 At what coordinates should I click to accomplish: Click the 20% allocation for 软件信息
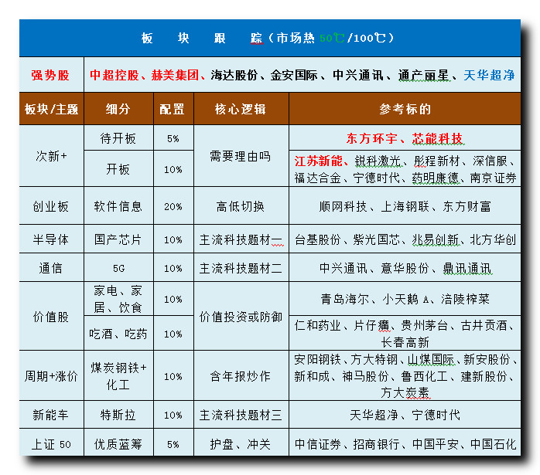tap(173, 206)
